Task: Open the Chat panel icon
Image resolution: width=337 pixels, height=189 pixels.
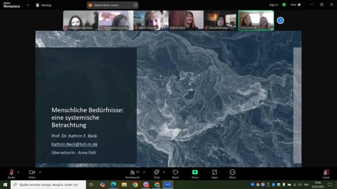Action: tap(157, 172)
